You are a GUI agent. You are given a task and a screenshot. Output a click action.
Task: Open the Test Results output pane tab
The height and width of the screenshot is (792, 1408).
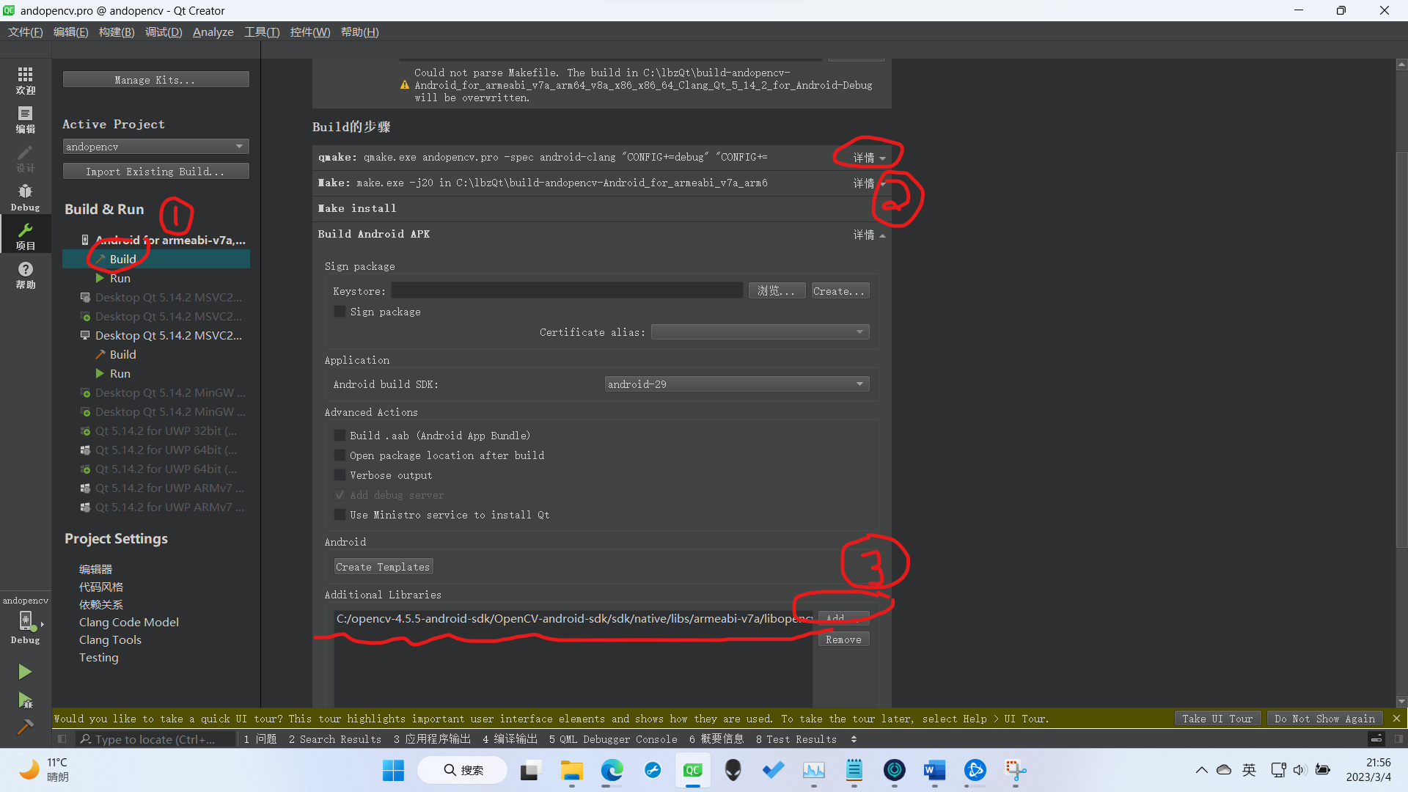(796, 739)
